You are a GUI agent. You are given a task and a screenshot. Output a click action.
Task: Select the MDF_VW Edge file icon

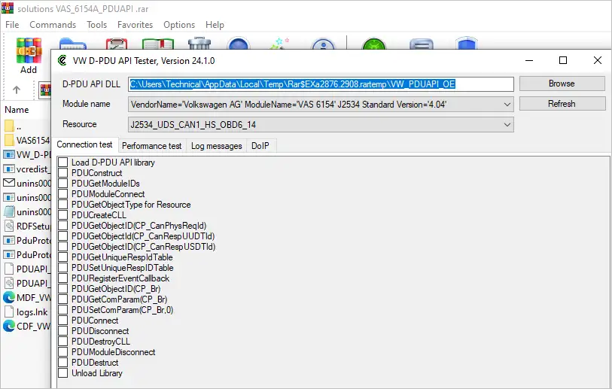point(9,297)
